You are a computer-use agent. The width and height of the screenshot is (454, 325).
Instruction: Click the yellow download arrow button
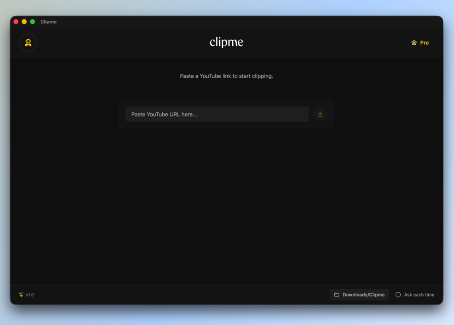pyautogui.click(x=320, y=114)
